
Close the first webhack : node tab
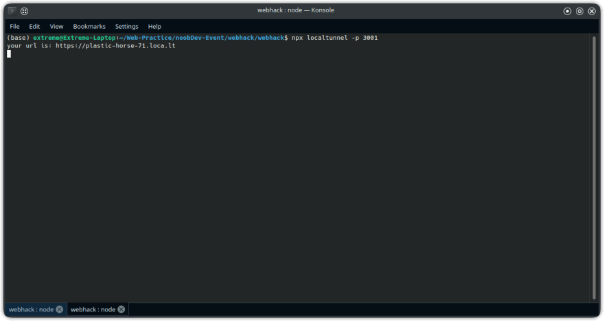click(x=59, y=309)
